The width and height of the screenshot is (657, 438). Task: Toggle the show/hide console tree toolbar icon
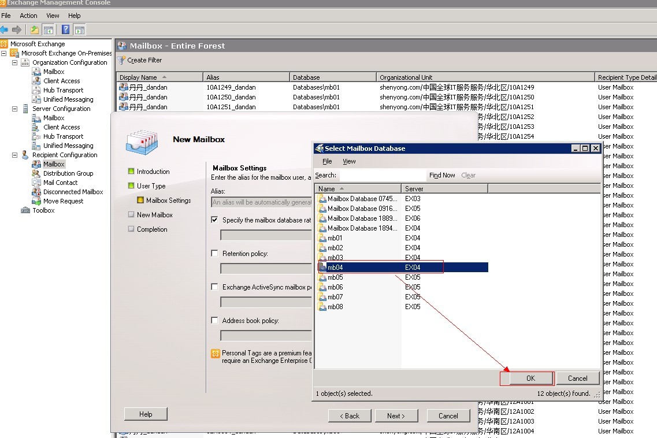[49, 30]
